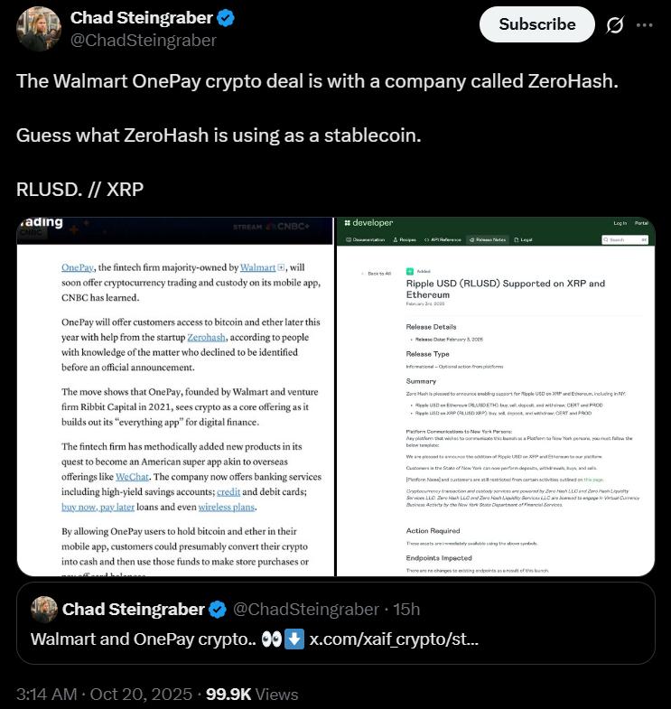
Task: Click the developer logo icon in screenshot
Action: coord(348,223)
